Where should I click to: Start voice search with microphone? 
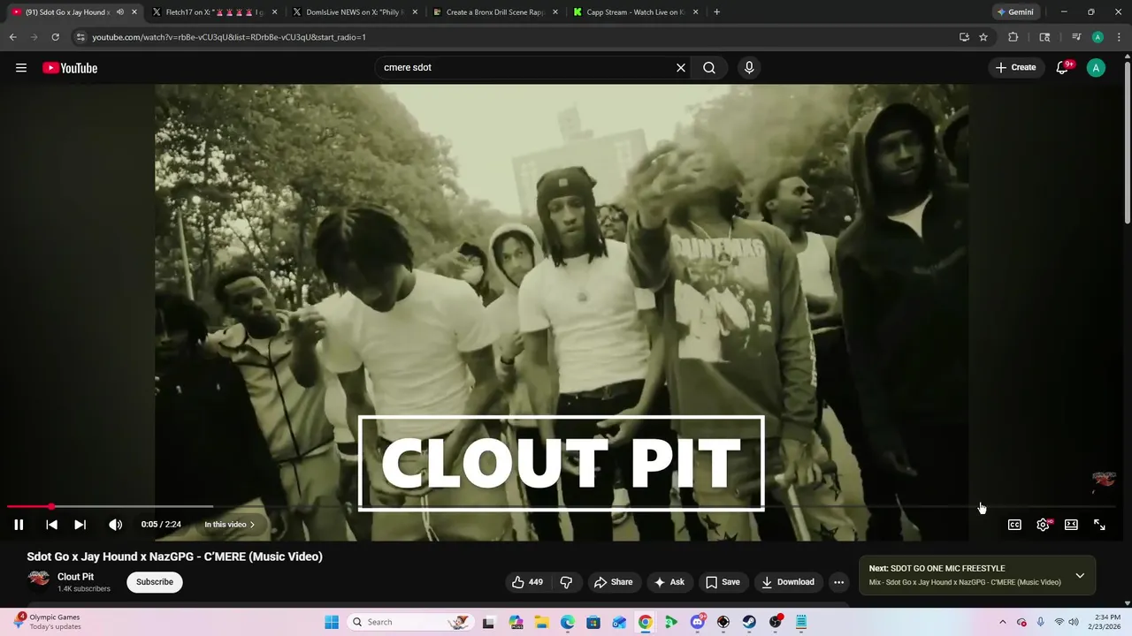(x=749, y=68)
